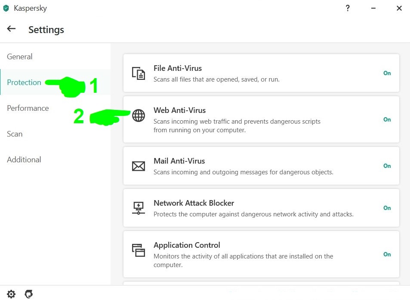410x301 pixels.
Task: Click the Application Control windows icon
Action: pyautogui.click(x=139, y=250)
